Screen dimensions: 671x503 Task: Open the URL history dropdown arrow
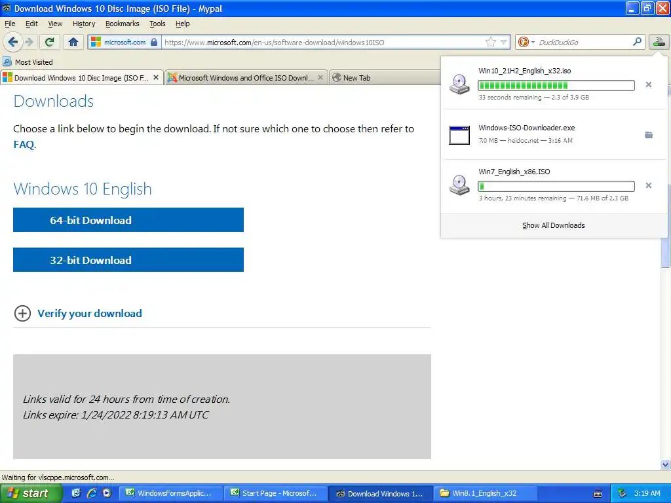[504, 42]
